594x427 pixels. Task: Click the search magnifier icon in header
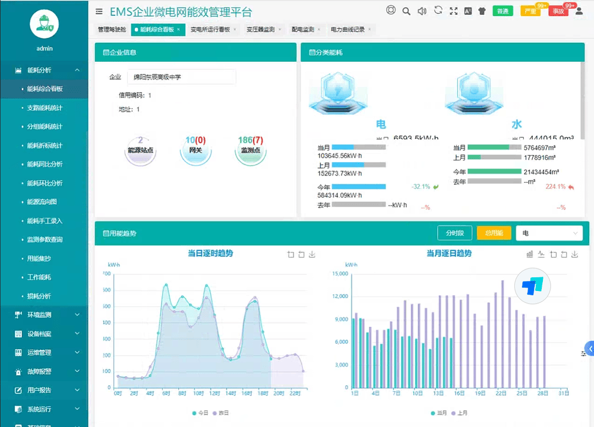click(406, 11)
